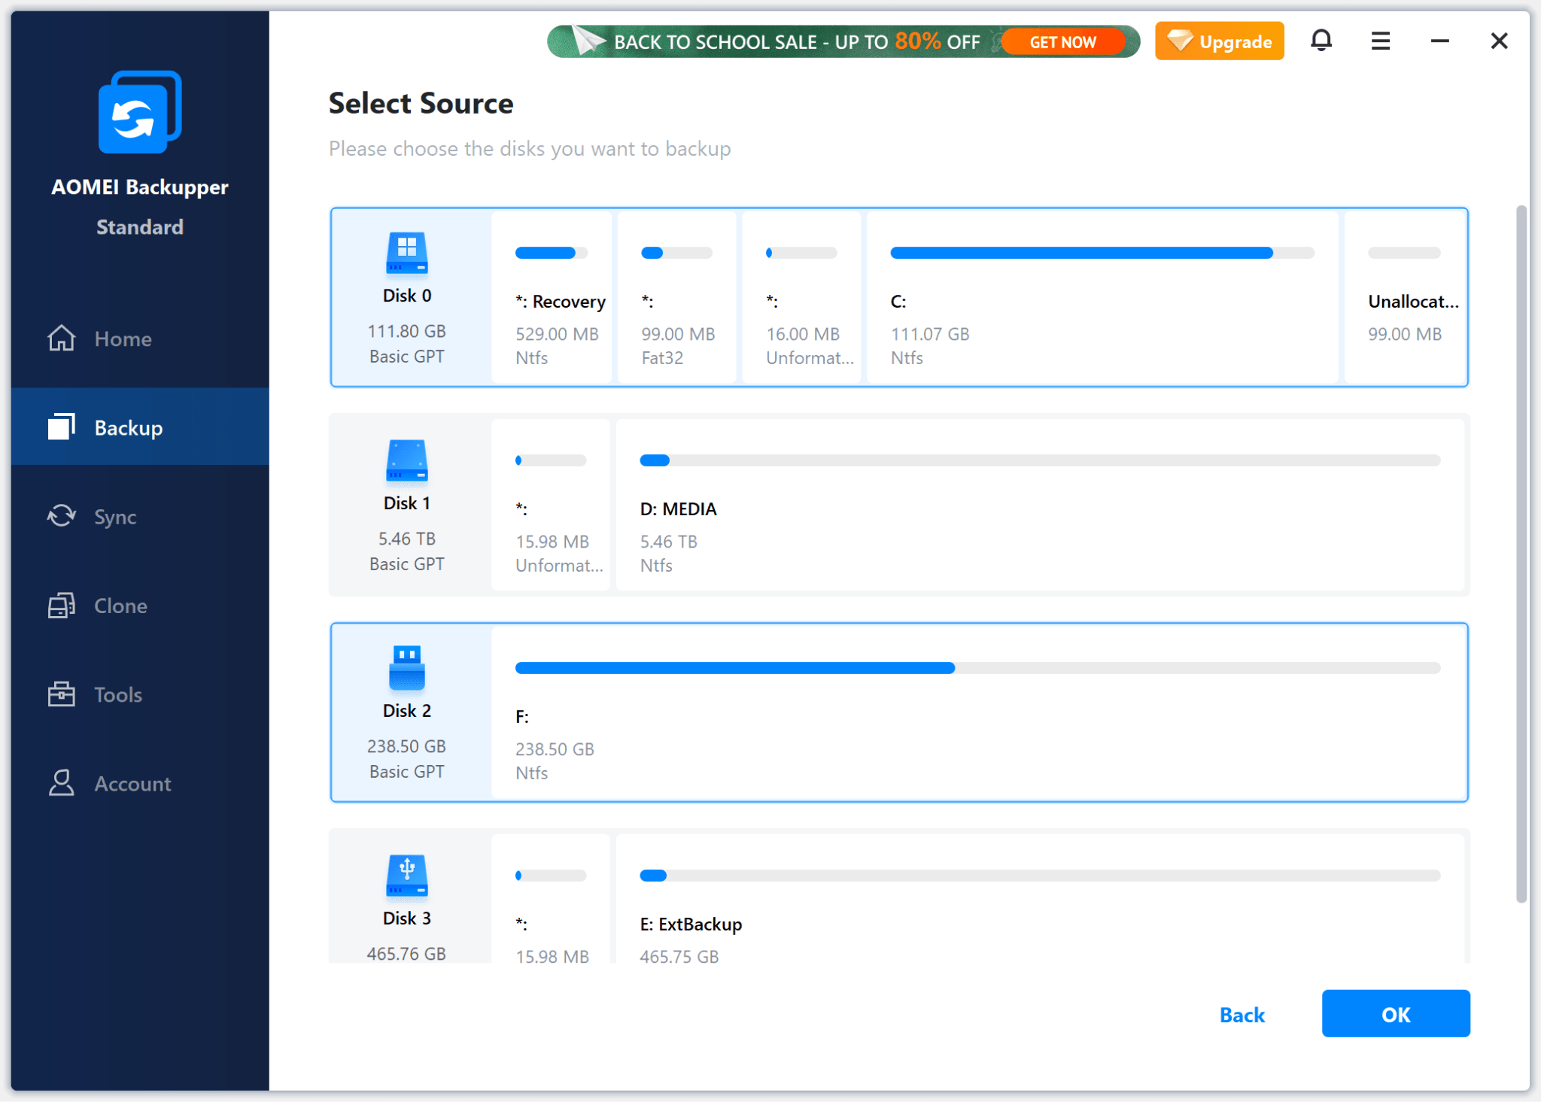Click the 'Disk 2' label

pyautogui.click(x=407, y=711)
